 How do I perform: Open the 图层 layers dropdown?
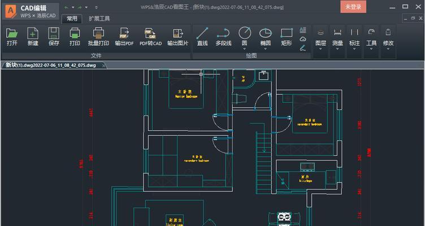320,40
